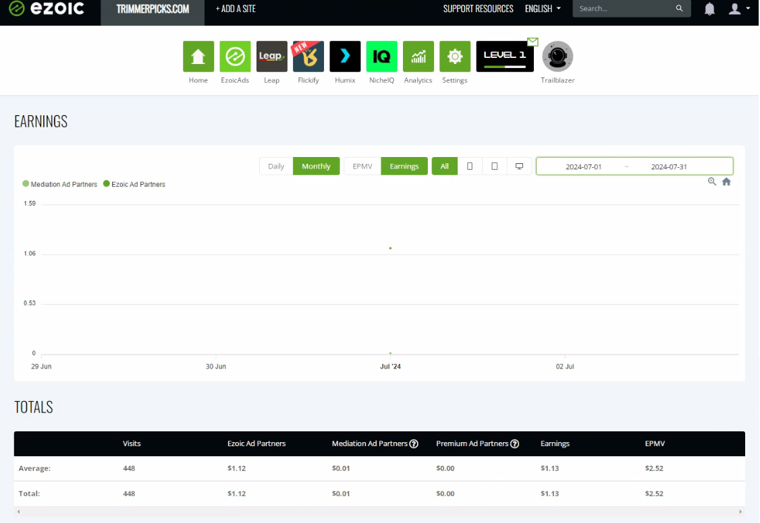Switch chart to Daily view
Screen dimensions: 760x523
[x=276, y=166]
